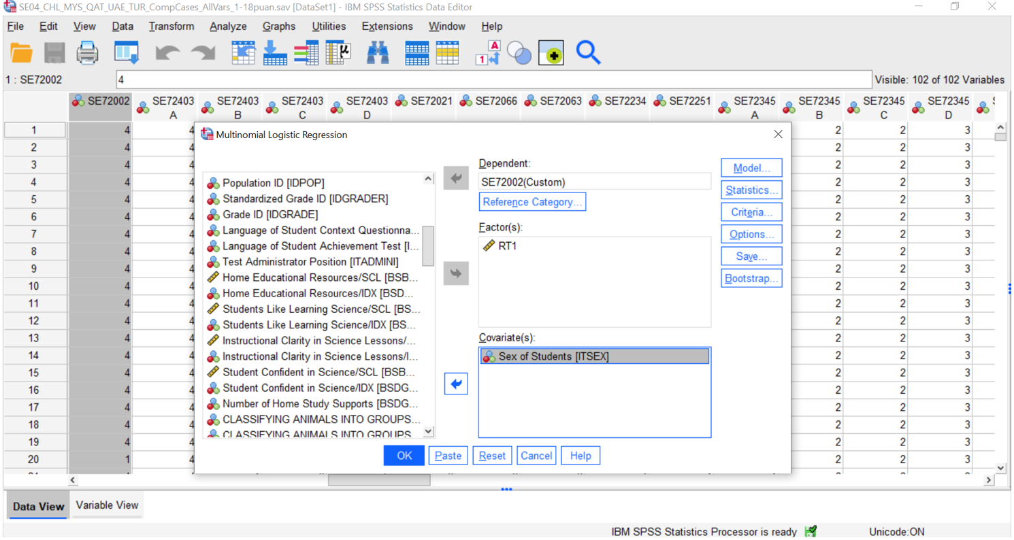Click Run Descriptive Statistics icon
The width and height of the screenshot is (1014, 540).
[x=338, y=53]
